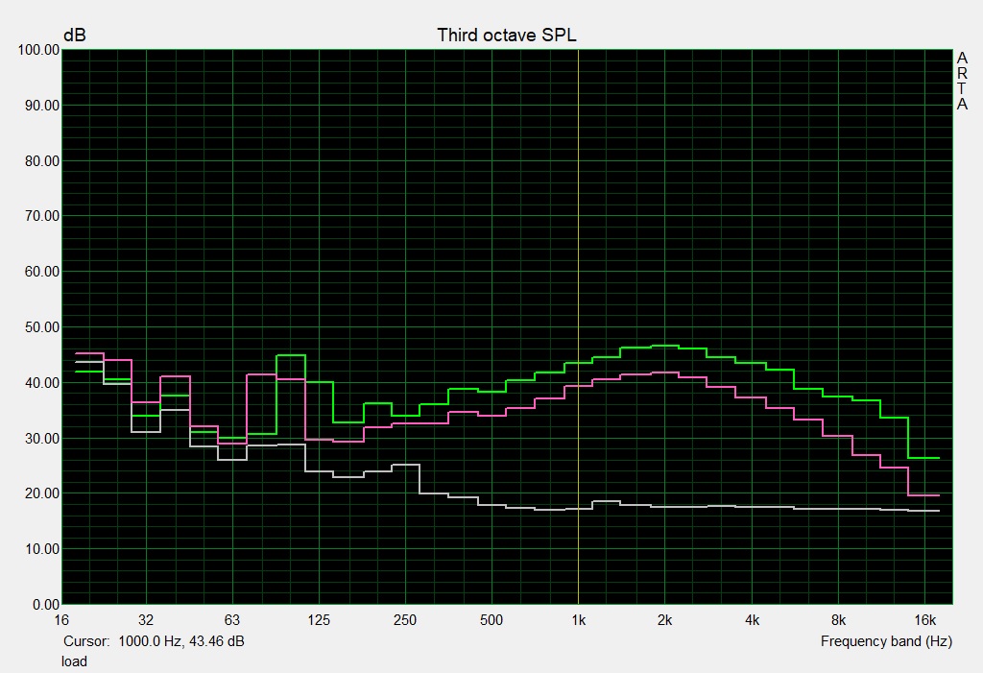Click the 'Frequency band (Hz)' axis label
Screen dimensions: 983x673
click(886, 641)
